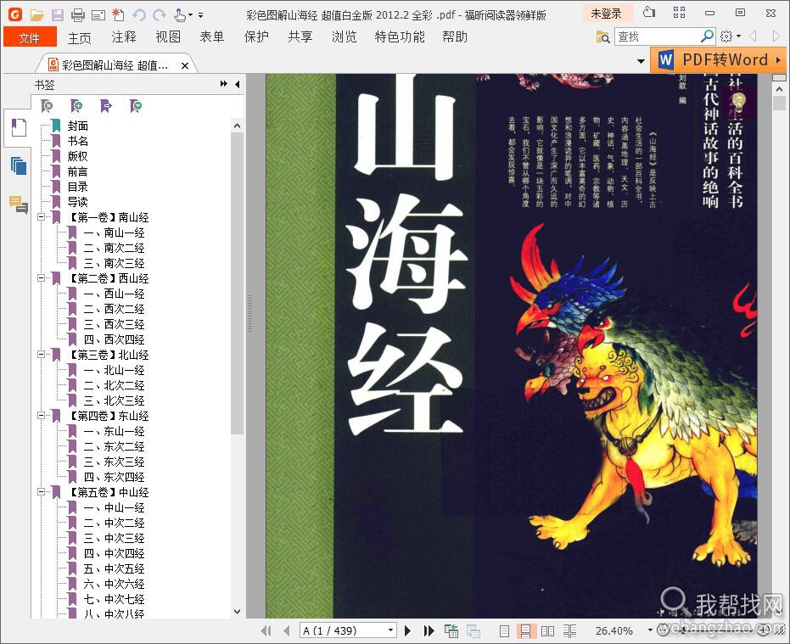Delete bookmark using the gray bookmark icon
Screen dimensions: 790x644
pos(47,105)
